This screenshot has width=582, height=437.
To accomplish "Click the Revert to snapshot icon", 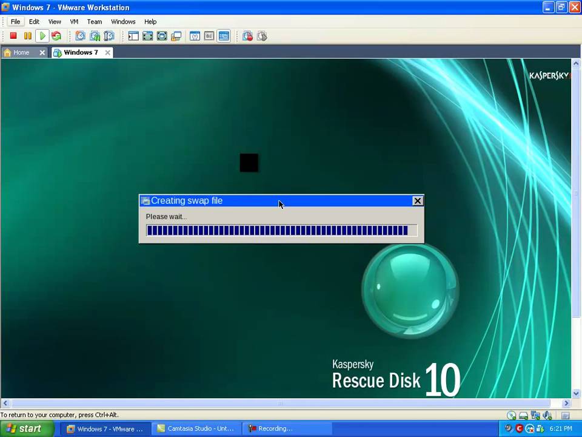I will tap(95, 36).
